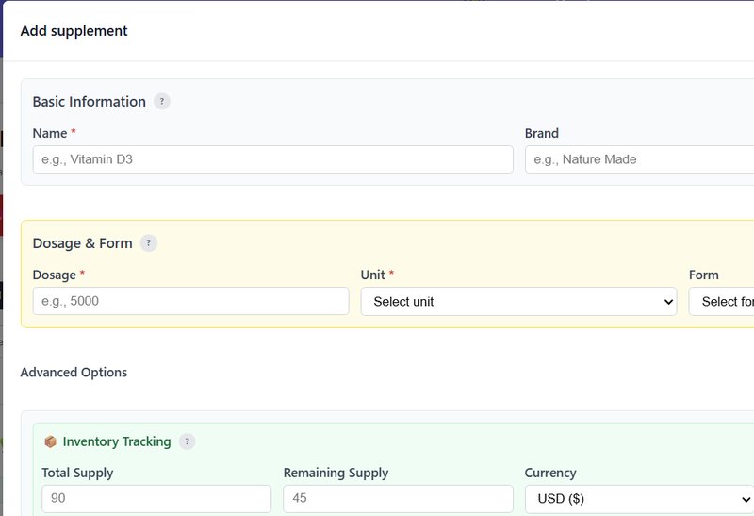The image size is (754, 516).
Task: Expand the Currency USD ($) dropdown
Action: coord(639,498)
